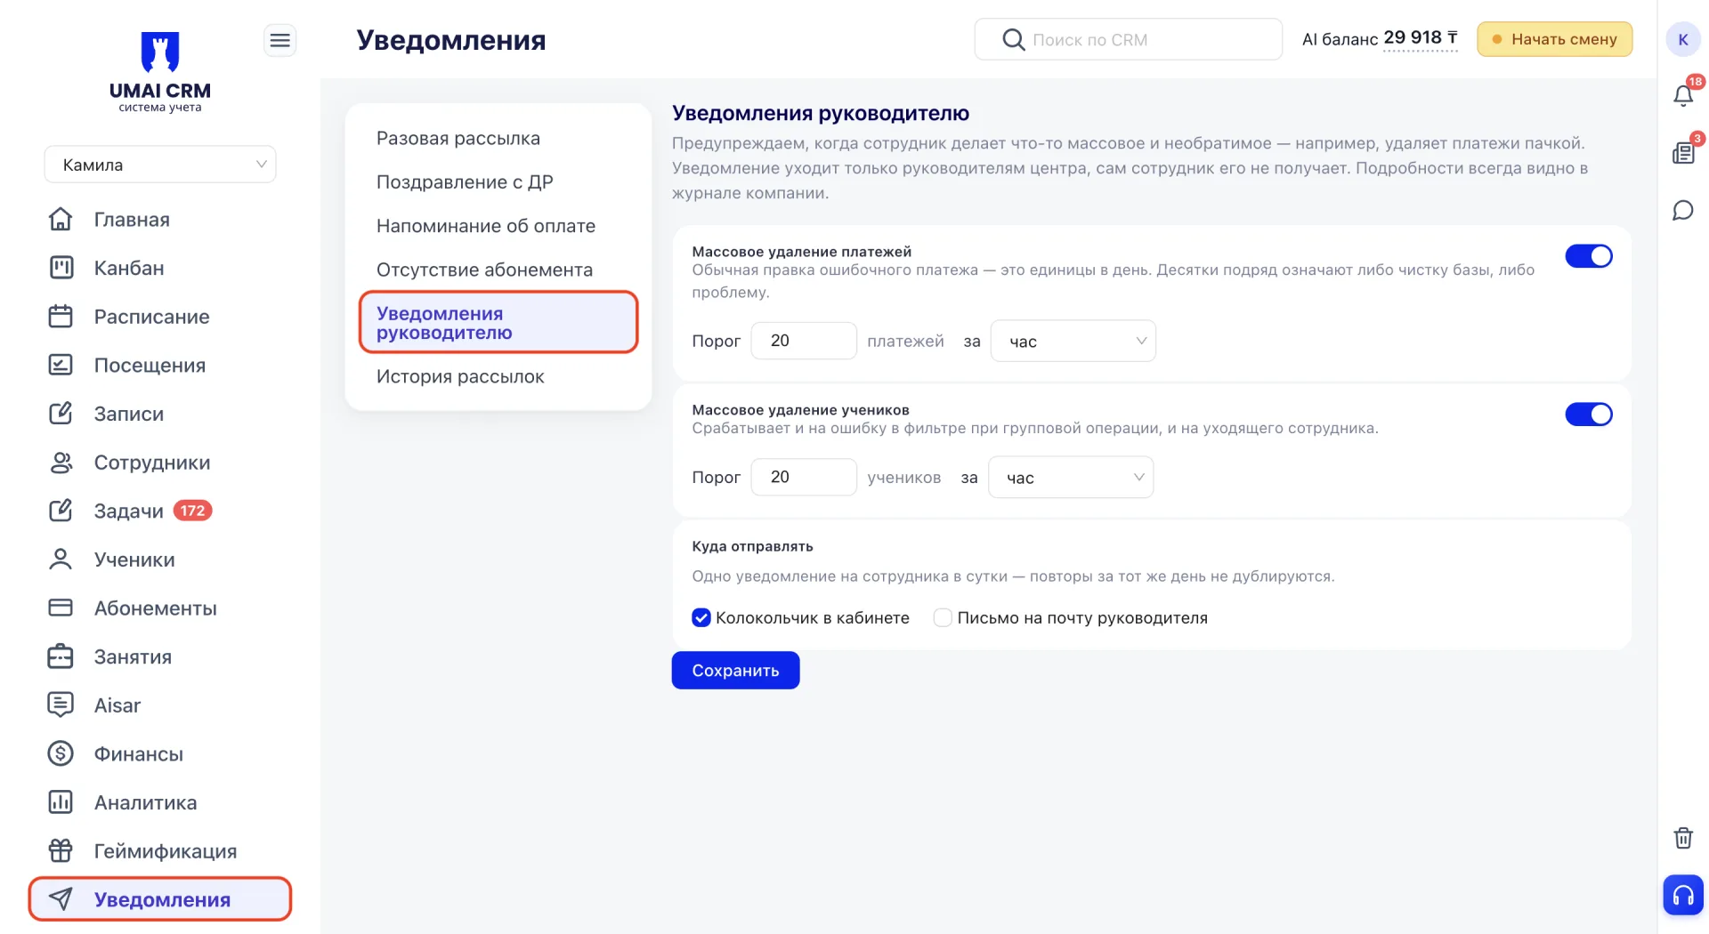Screen dimensions: 1709x934
Task: Expand the Камила branch dropdown
Action: tap(160, 165)
